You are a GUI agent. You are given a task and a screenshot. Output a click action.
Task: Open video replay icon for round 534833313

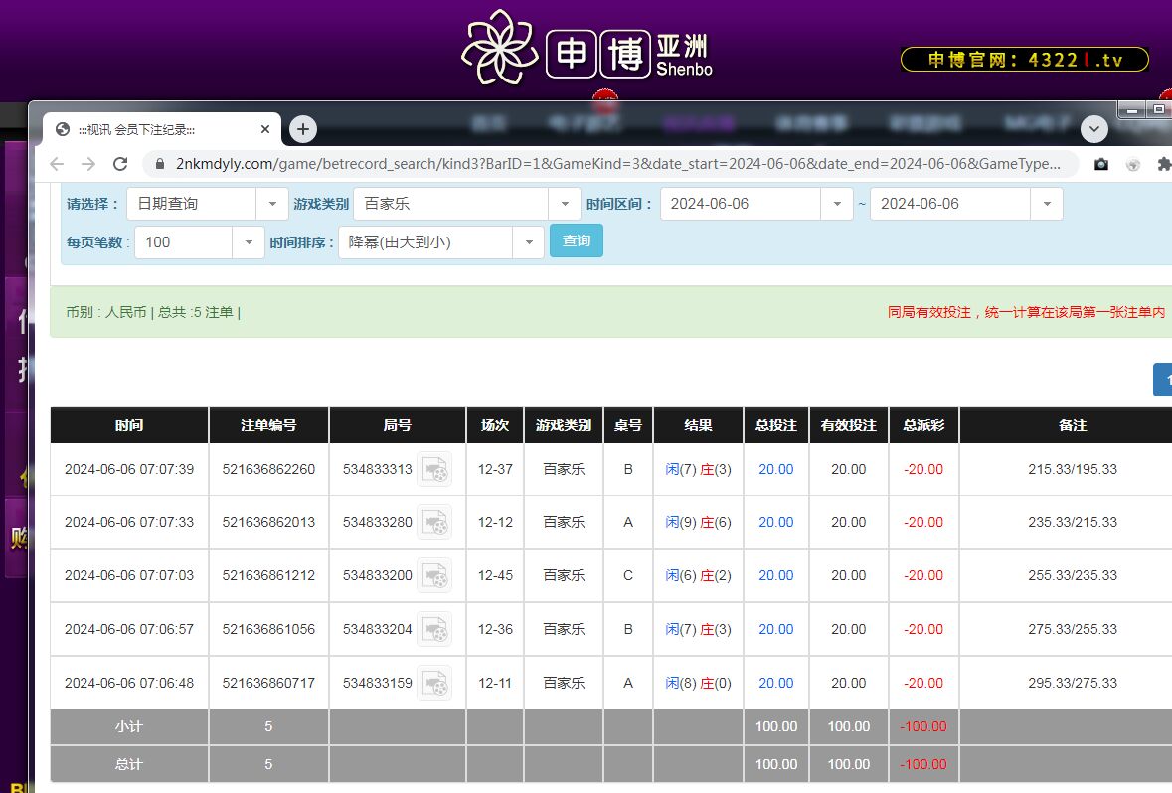click(x=434, y=469)
